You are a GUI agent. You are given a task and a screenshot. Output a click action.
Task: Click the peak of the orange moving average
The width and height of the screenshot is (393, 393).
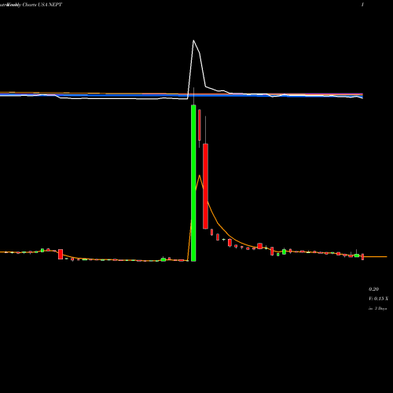point(200,175)
